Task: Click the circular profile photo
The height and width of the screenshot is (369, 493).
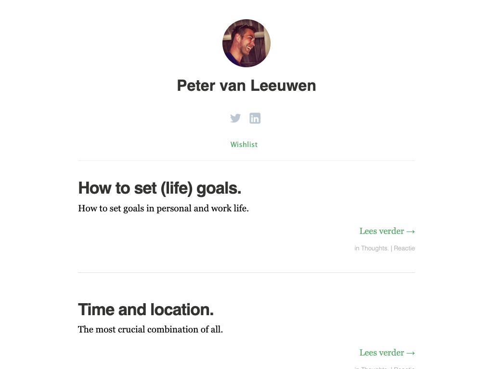Action: pos(246,43)
